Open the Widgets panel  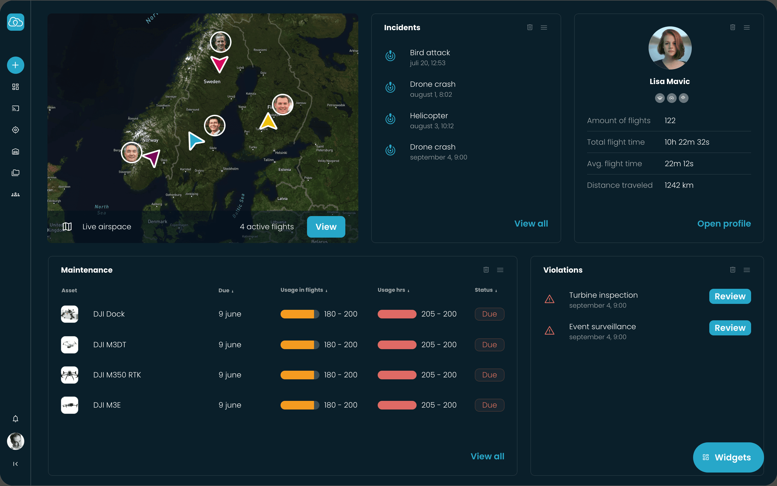[x=728, y=457]
